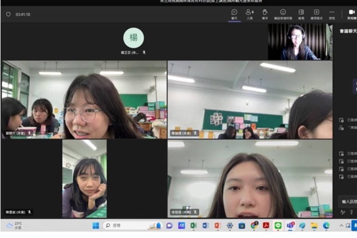This screenshot has width=357, height=238.
Task: Open the weather widget showing 23°C
Action: tap(14, 225)
